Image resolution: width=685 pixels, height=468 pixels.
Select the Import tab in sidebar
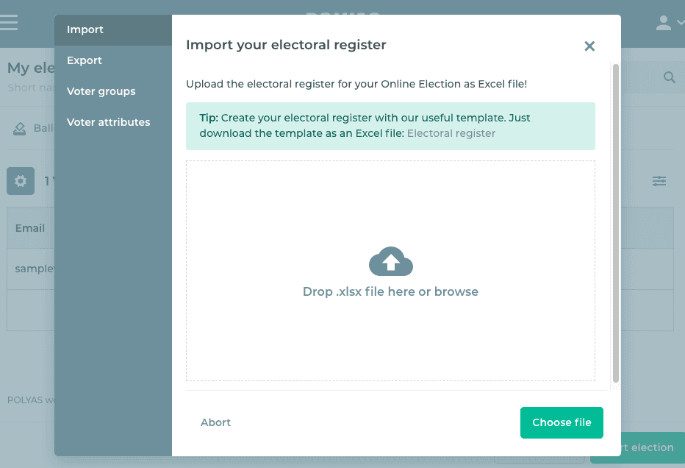85,29
